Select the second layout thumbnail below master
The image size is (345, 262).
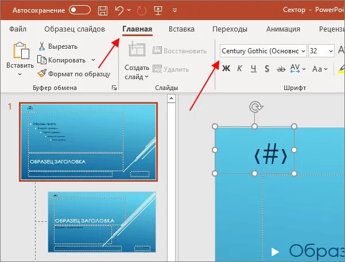tap(102, 222)
